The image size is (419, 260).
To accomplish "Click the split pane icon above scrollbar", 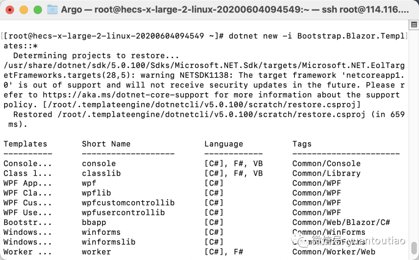I will coord(414,25).
